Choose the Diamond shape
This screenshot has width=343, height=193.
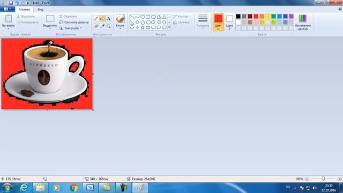(x=137, y=23)
